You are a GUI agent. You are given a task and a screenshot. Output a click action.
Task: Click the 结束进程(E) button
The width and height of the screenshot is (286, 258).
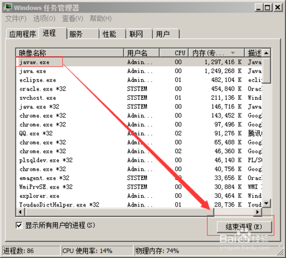click(244, 227)
